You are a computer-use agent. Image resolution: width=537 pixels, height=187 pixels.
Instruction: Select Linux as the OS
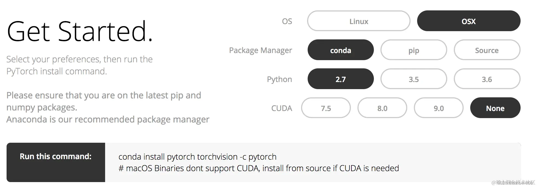click(x=359, y=21)
